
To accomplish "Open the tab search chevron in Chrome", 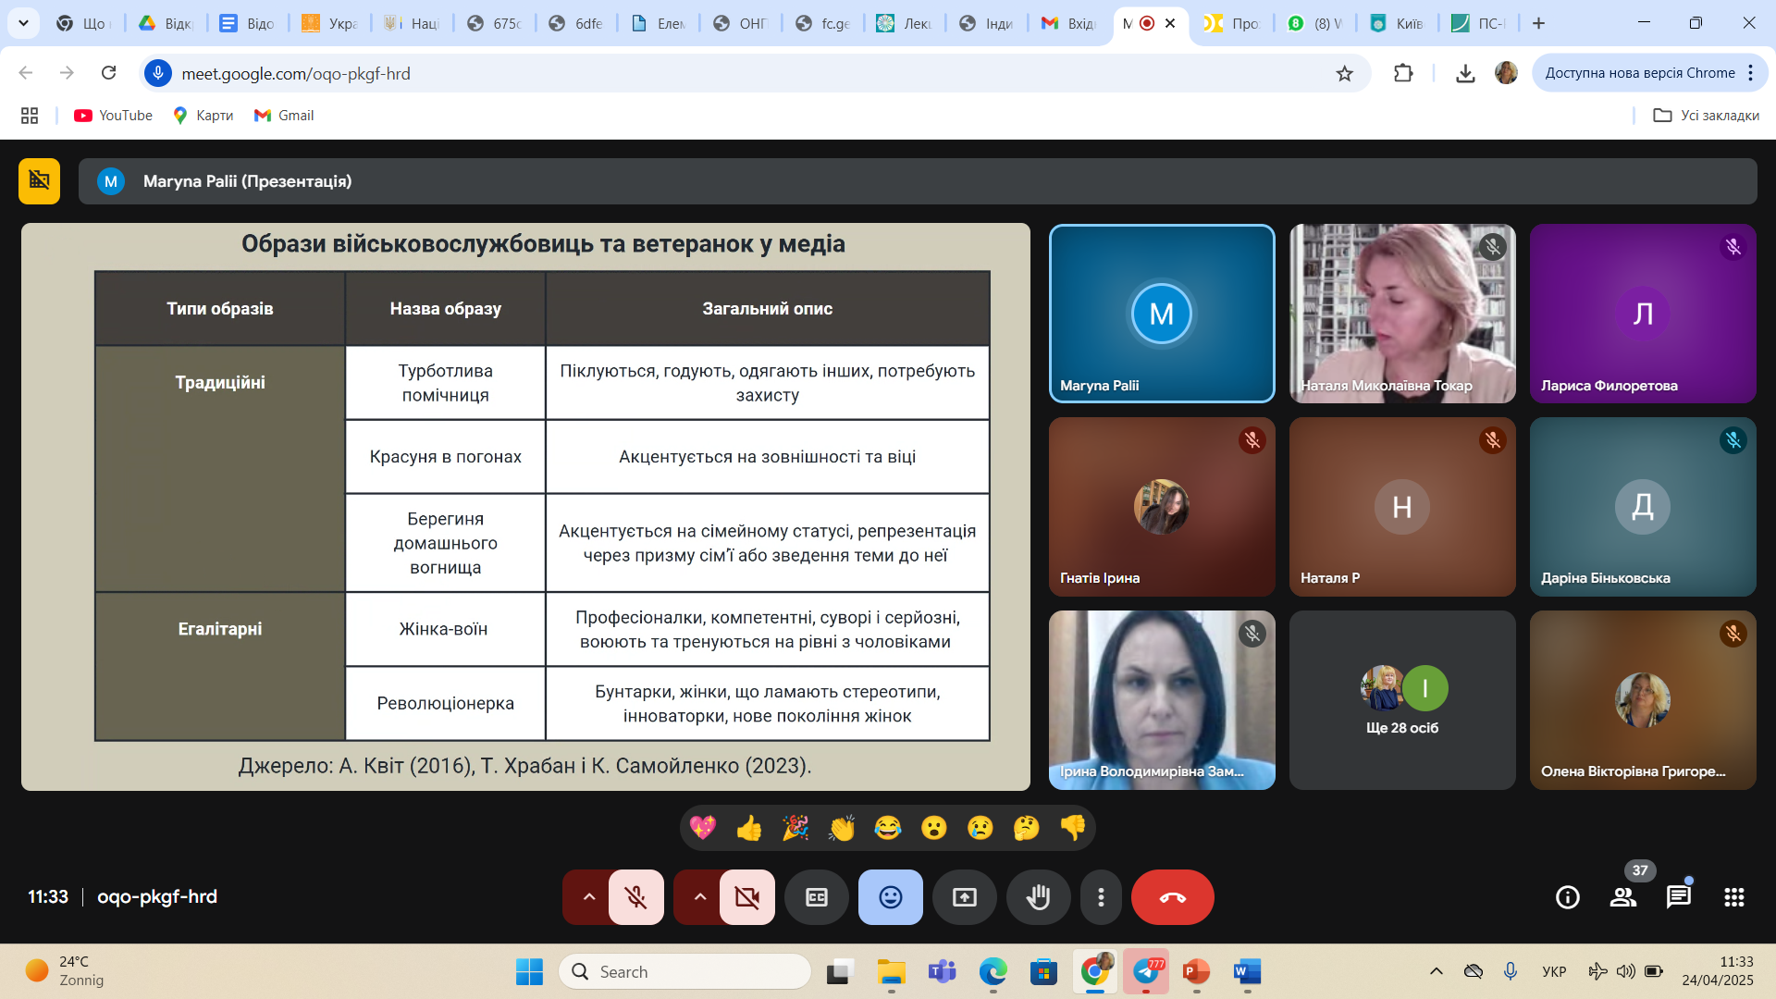I will [x=23, y=23].
